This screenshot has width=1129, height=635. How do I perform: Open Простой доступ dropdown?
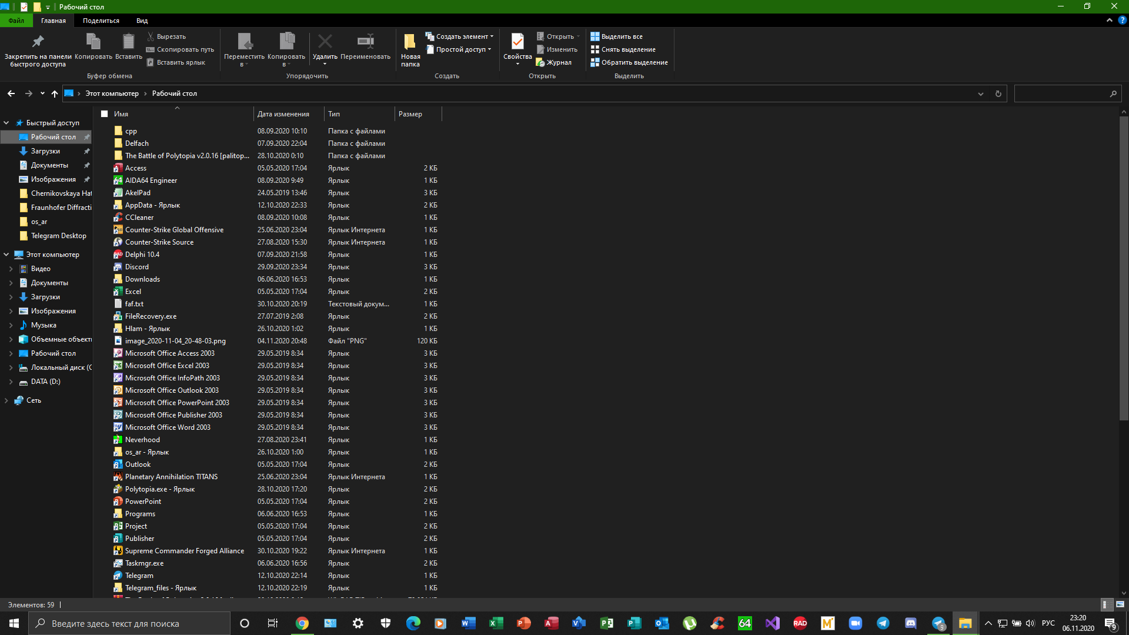point(458,49)
